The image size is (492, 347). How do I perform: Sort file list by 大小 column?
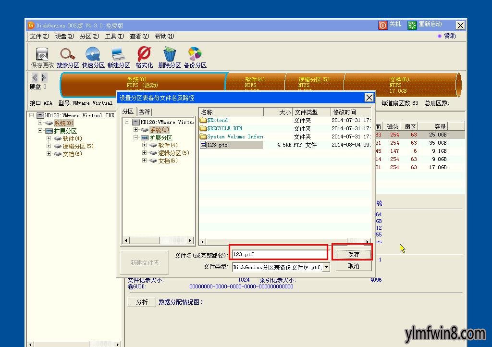click(x=278, y=112)
